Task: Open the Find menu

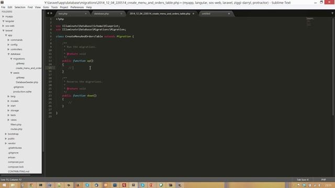Action: pyautogui.click(x=30, y=7)
